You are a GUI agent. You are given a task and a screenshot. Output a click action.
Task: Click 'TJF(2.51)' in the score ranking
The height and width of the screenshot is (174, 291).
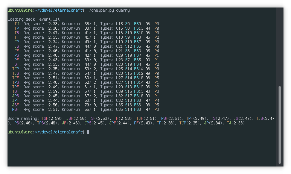(146, 119)
